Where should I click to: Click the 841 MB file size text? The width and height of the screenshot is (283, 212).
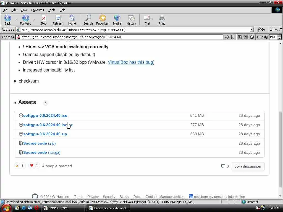pyautogui.click(x=197, y=115)
